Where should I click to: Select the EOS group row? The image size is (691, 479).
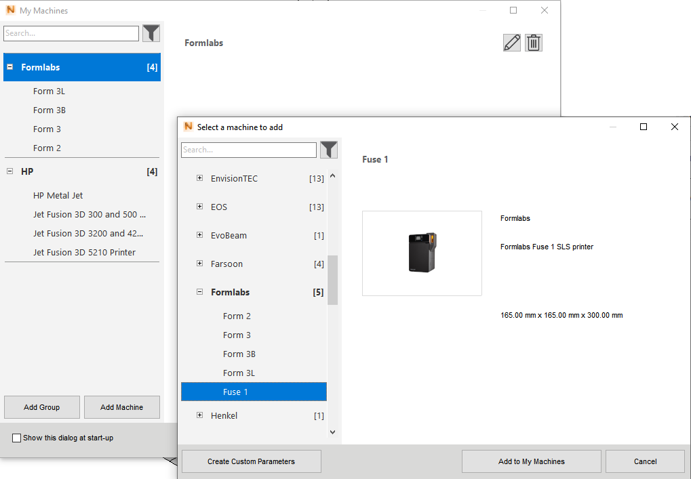[254, 207]
